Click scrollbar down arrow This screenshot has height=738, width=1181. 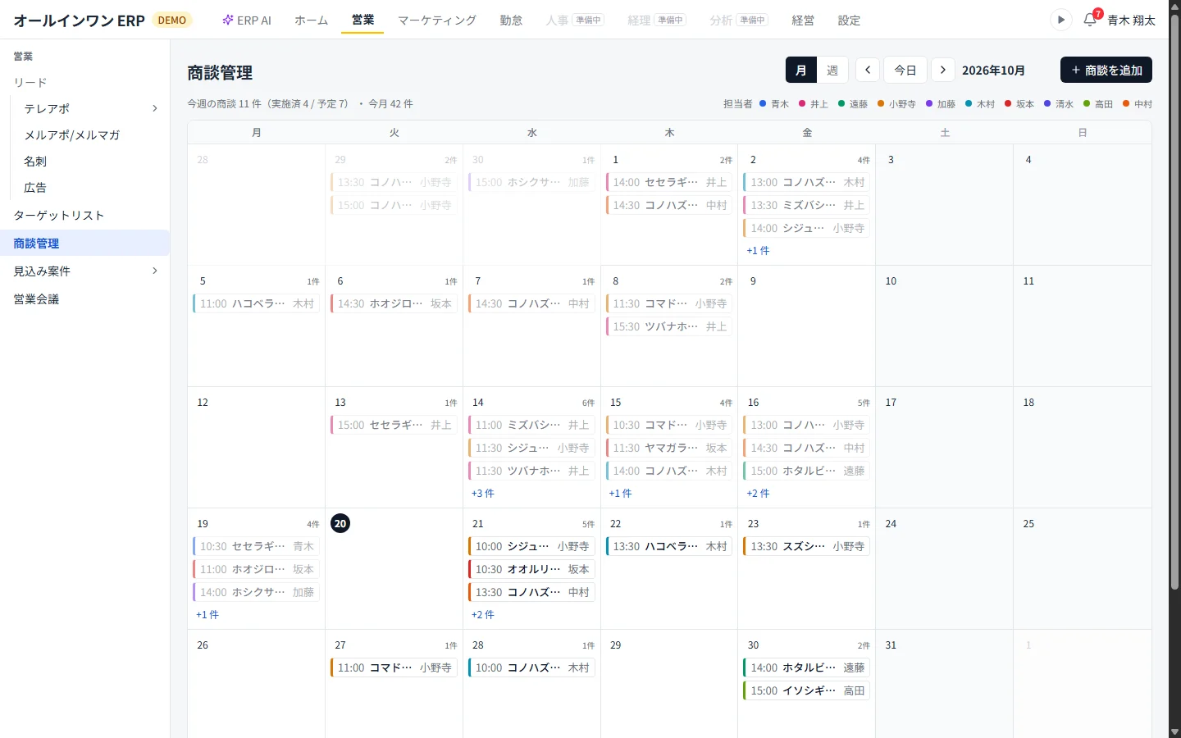(x=1174, y=731)
